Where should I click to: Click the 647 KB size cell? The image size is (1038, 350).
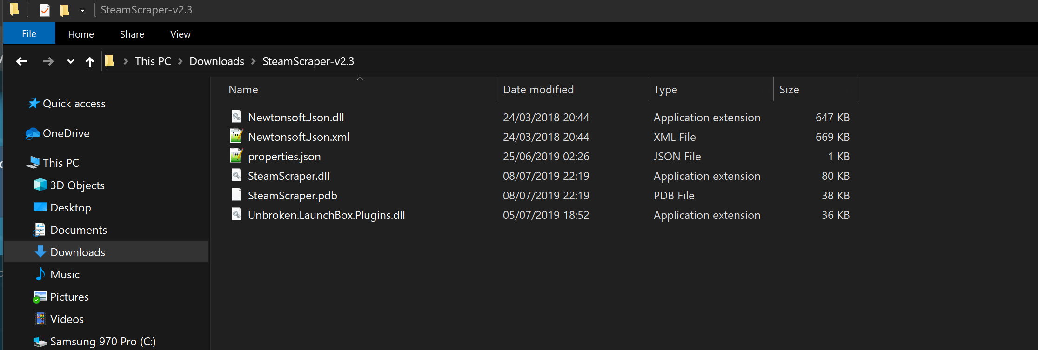833,117
